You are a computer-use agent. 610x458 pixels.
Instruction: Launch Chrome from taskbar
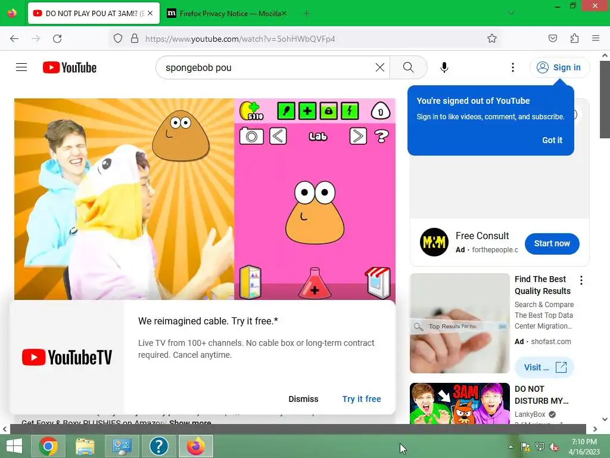pos(48,446)
